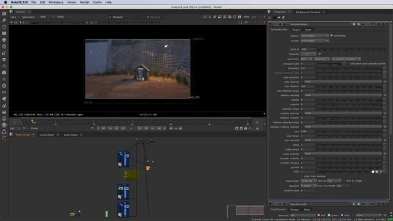Open the Merge nodes toolbar menu

[x=4, y=60]
